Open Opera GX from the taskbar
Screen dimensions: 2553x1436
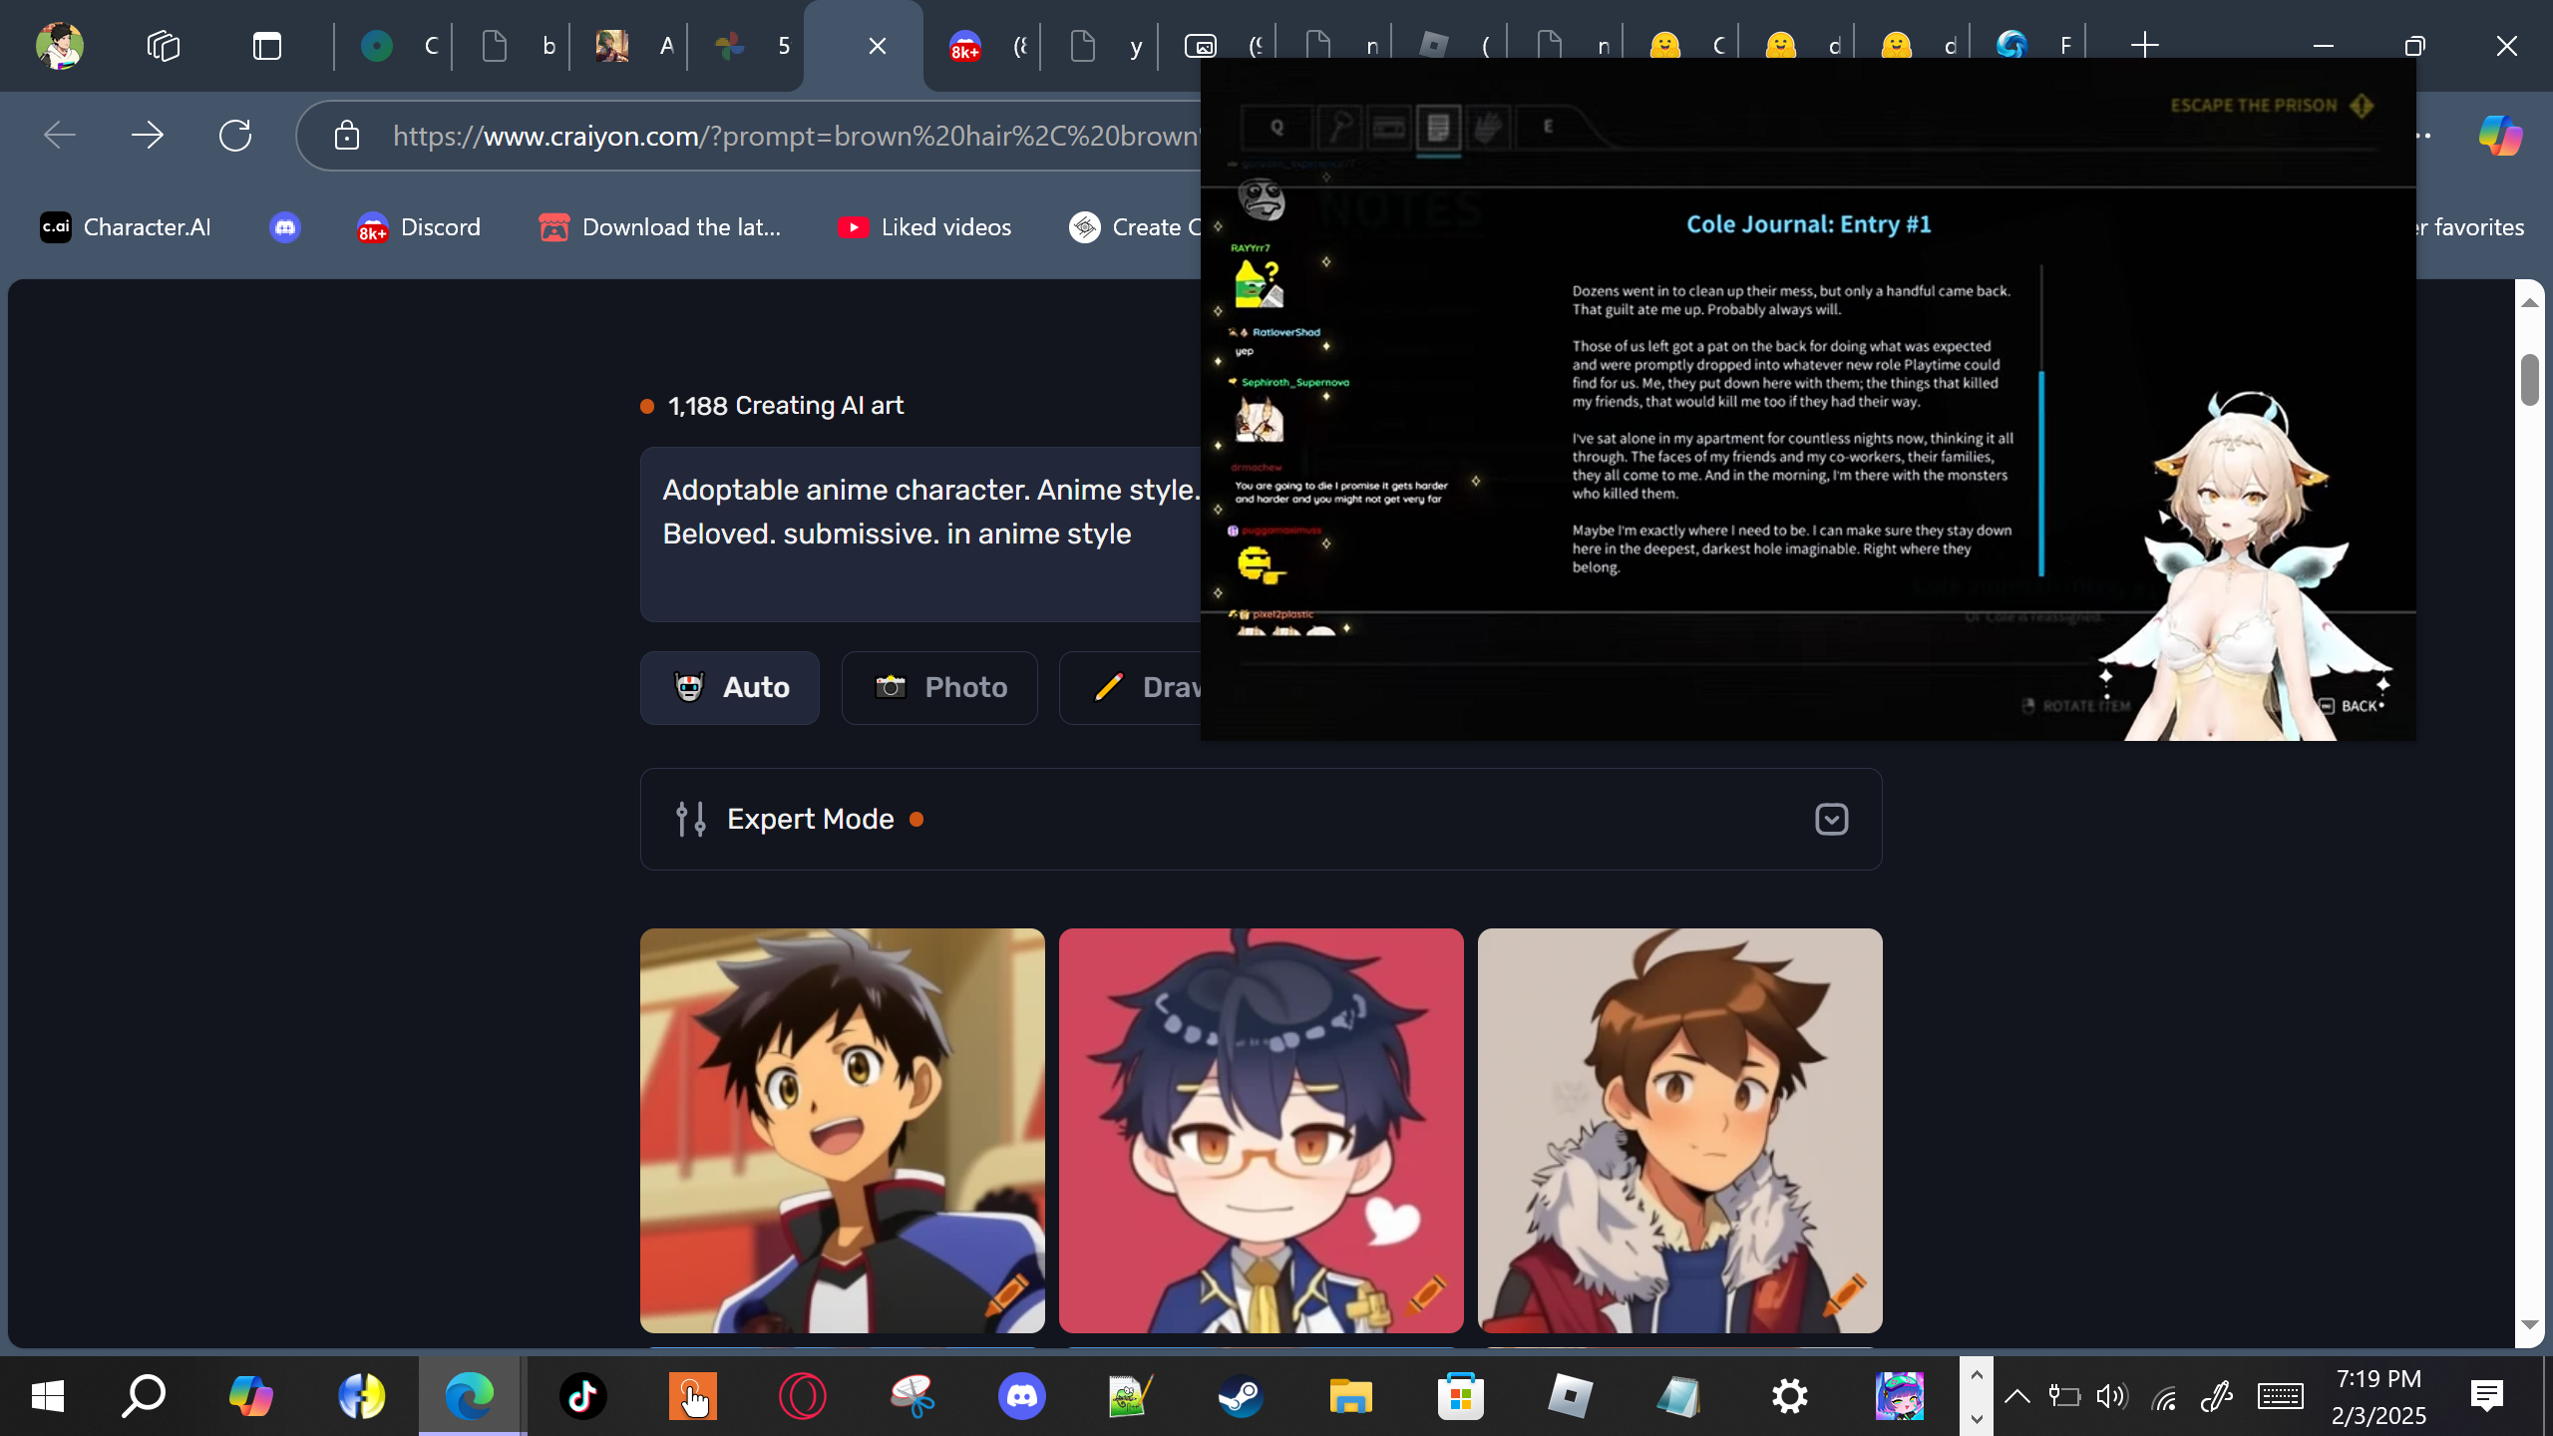pyautogui.click(x=803, y=1396)
